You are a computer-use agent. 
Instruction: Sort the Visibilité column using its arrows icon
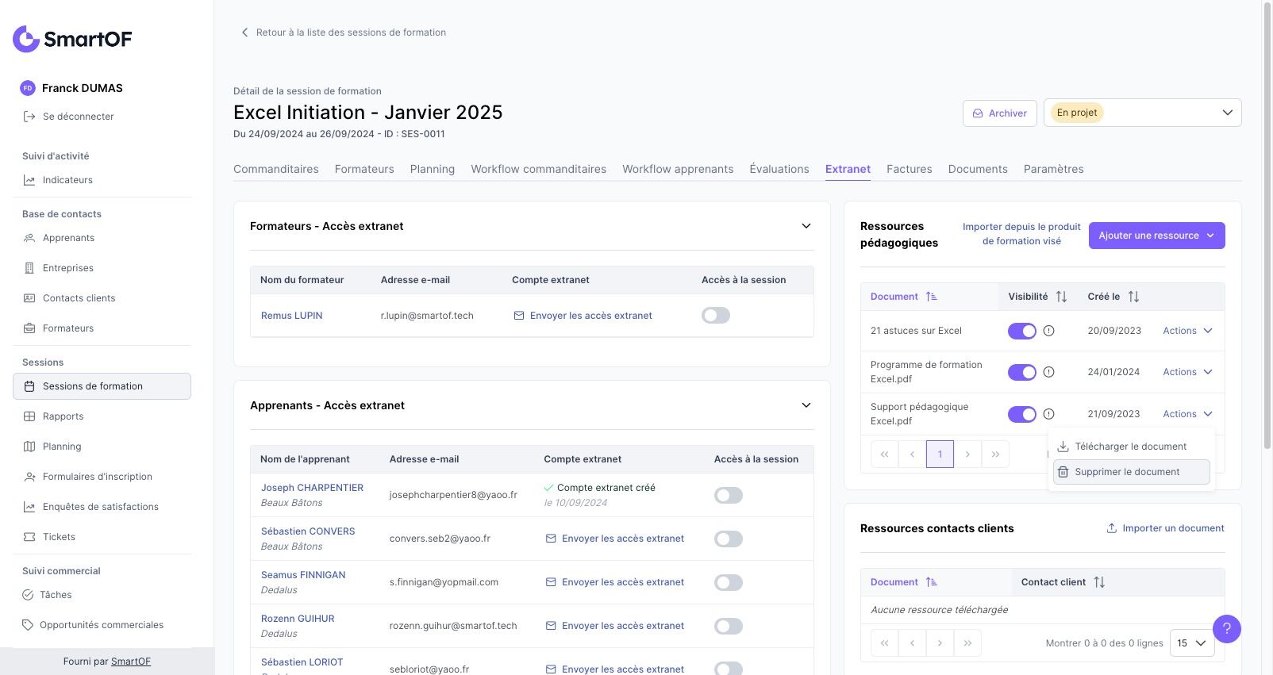(1061, 297)
